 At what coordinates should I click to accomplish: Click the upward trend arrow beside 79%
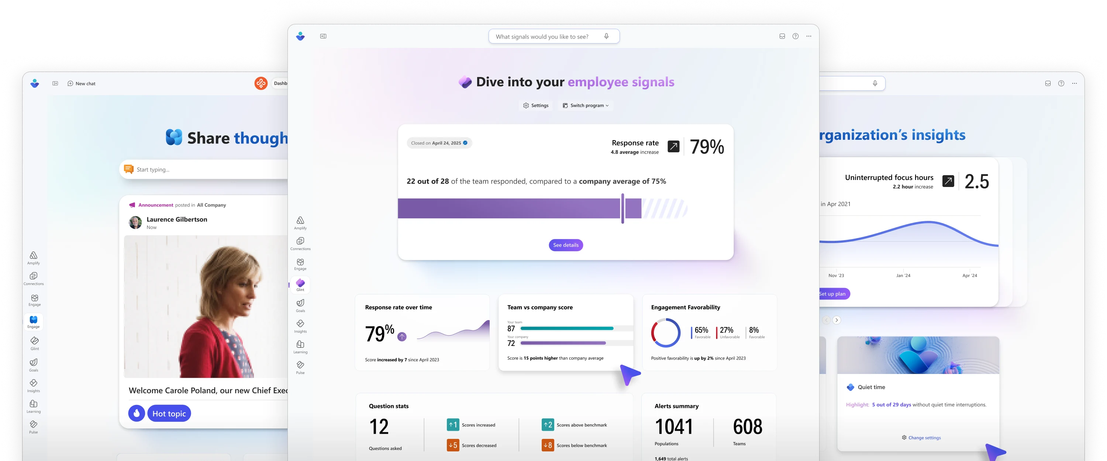pyautogui.click(x=402, y=337)
